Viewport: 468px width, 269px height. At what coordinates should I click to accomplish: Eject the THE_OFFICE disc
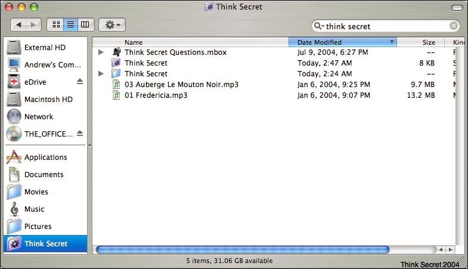pos(80,133)
